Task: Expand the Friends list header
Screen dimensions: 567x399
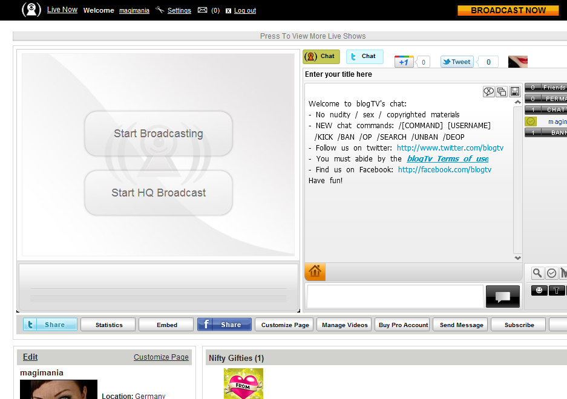Action: click(x=546, y=88)
